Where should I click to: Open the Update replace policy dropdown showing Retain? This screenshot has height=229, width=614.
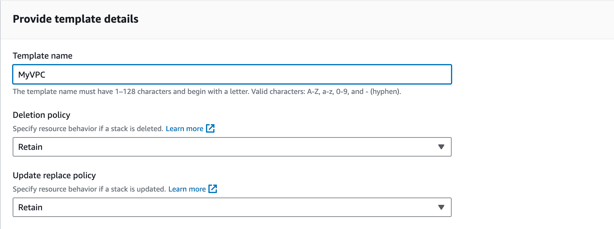[x=232, y=207]
